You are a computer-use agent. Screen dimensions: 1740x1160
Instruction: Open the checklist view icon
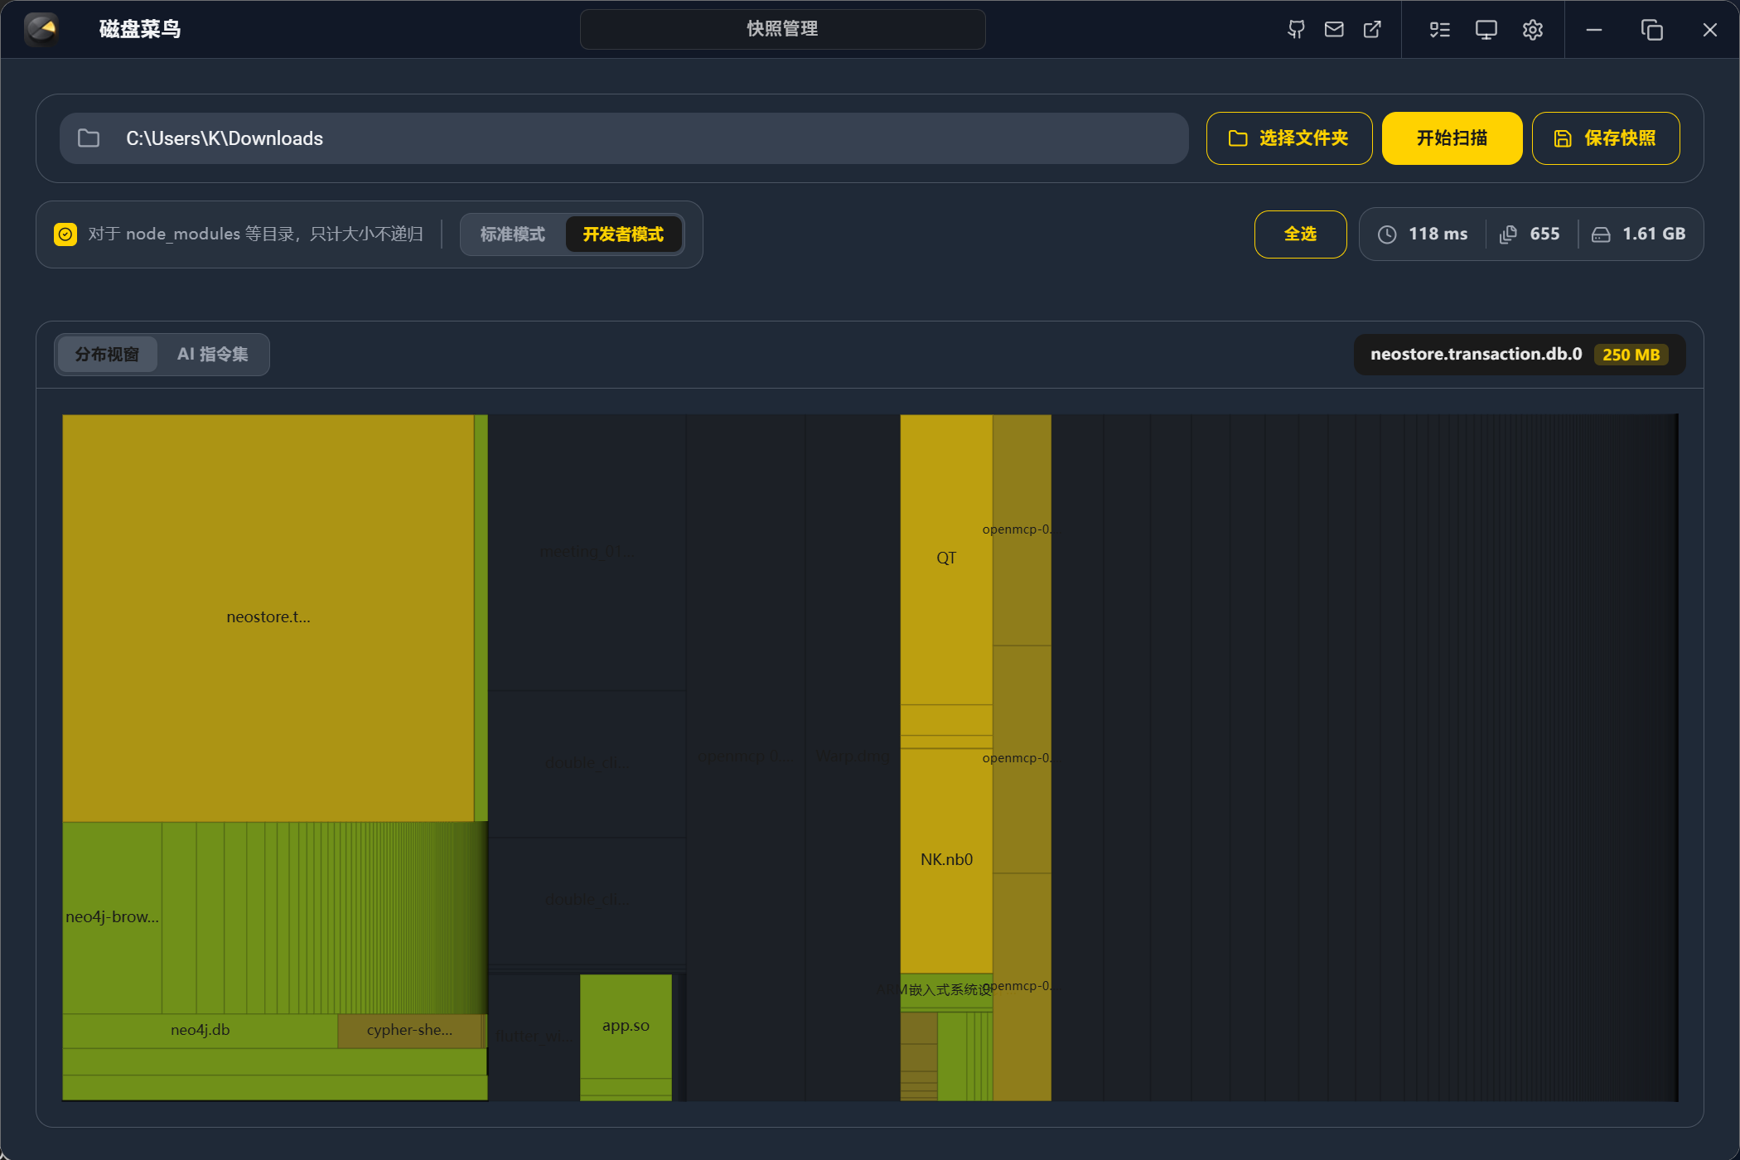(x=1439, y=30)
